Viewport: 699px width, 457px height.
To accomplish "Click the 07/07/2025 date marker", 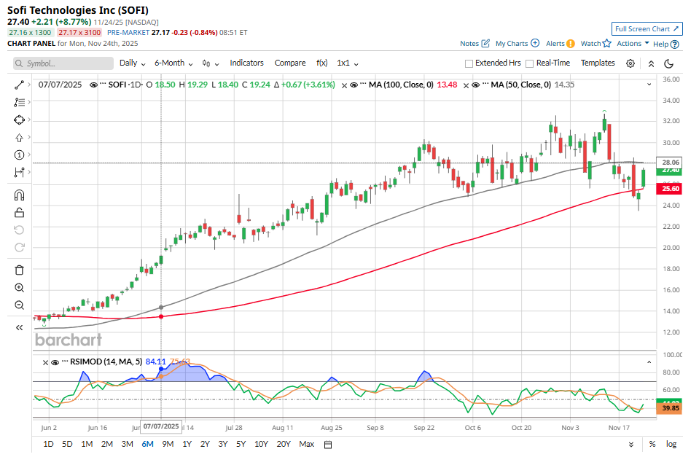I will (161, 426).
